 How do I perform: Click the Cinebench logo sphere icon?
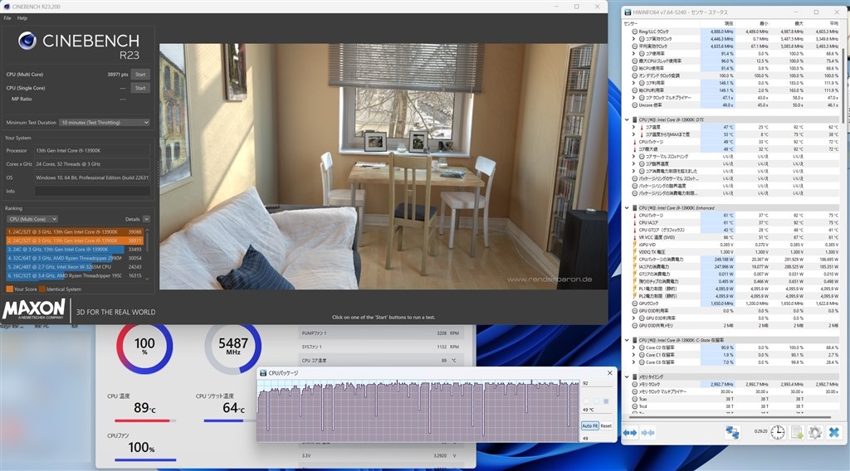pyautogui.click(x=27, y=41)
